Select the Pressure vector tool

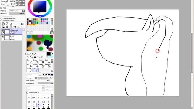click(x=36, y=65)
